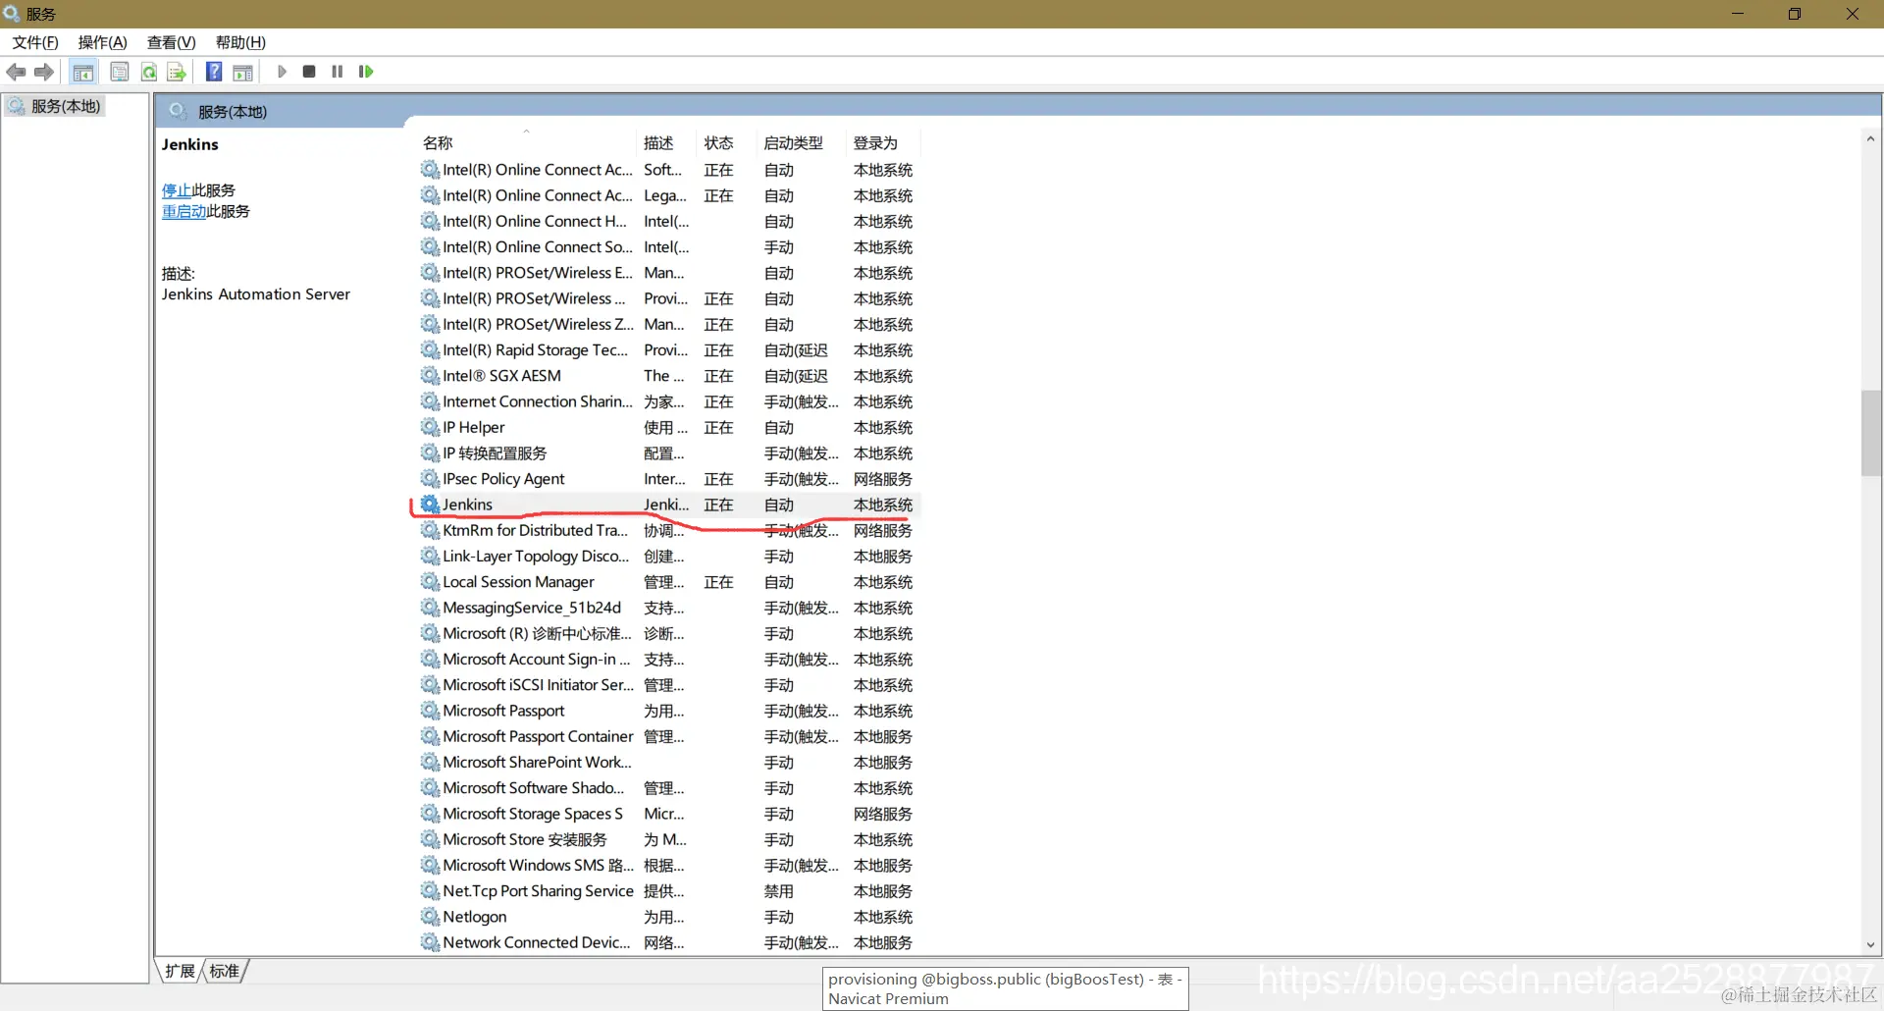Sort by the 状态 column header
The height and width of the screenshot is (1011, 1884).
[x=725, y=143]
